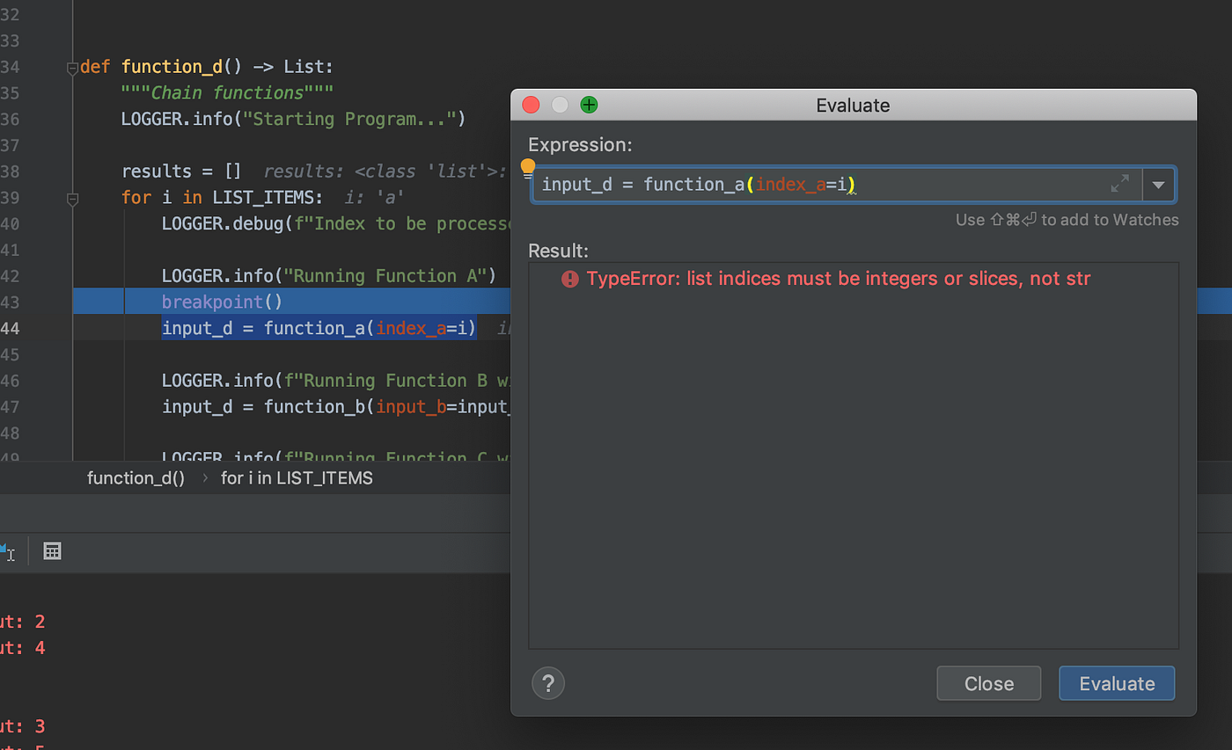1232x750 pixels.
Task: Click the help question mark in the Evaluate dialog
Action: point(547,683)
